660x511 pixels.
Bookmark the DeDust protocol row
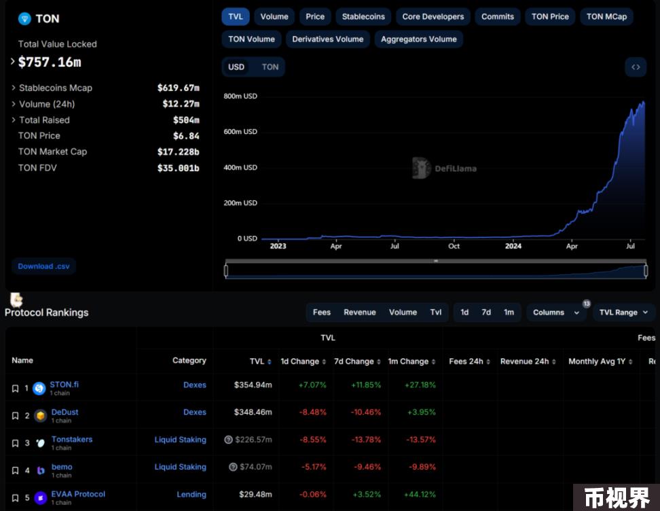pos(15,416)
